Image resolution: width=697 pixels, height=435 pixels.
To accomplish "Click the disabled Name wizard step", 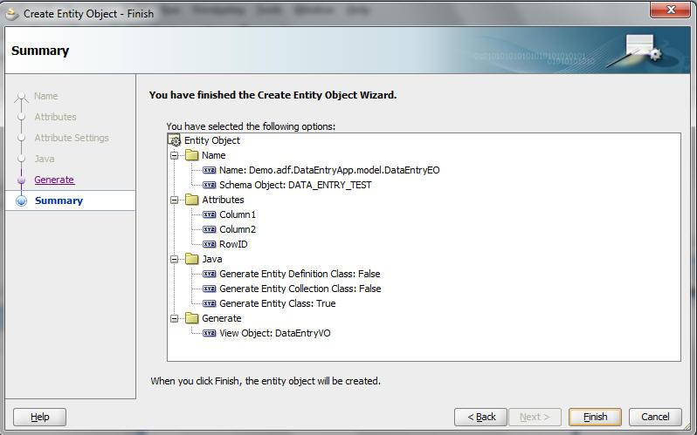I will coord(45,96).
